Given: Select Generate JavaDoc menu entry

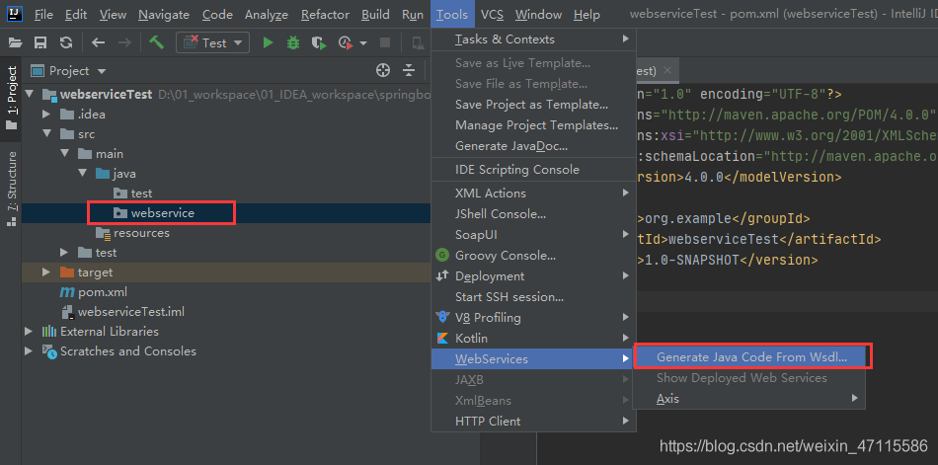Looking at the screenshot, I should point(511,146).
